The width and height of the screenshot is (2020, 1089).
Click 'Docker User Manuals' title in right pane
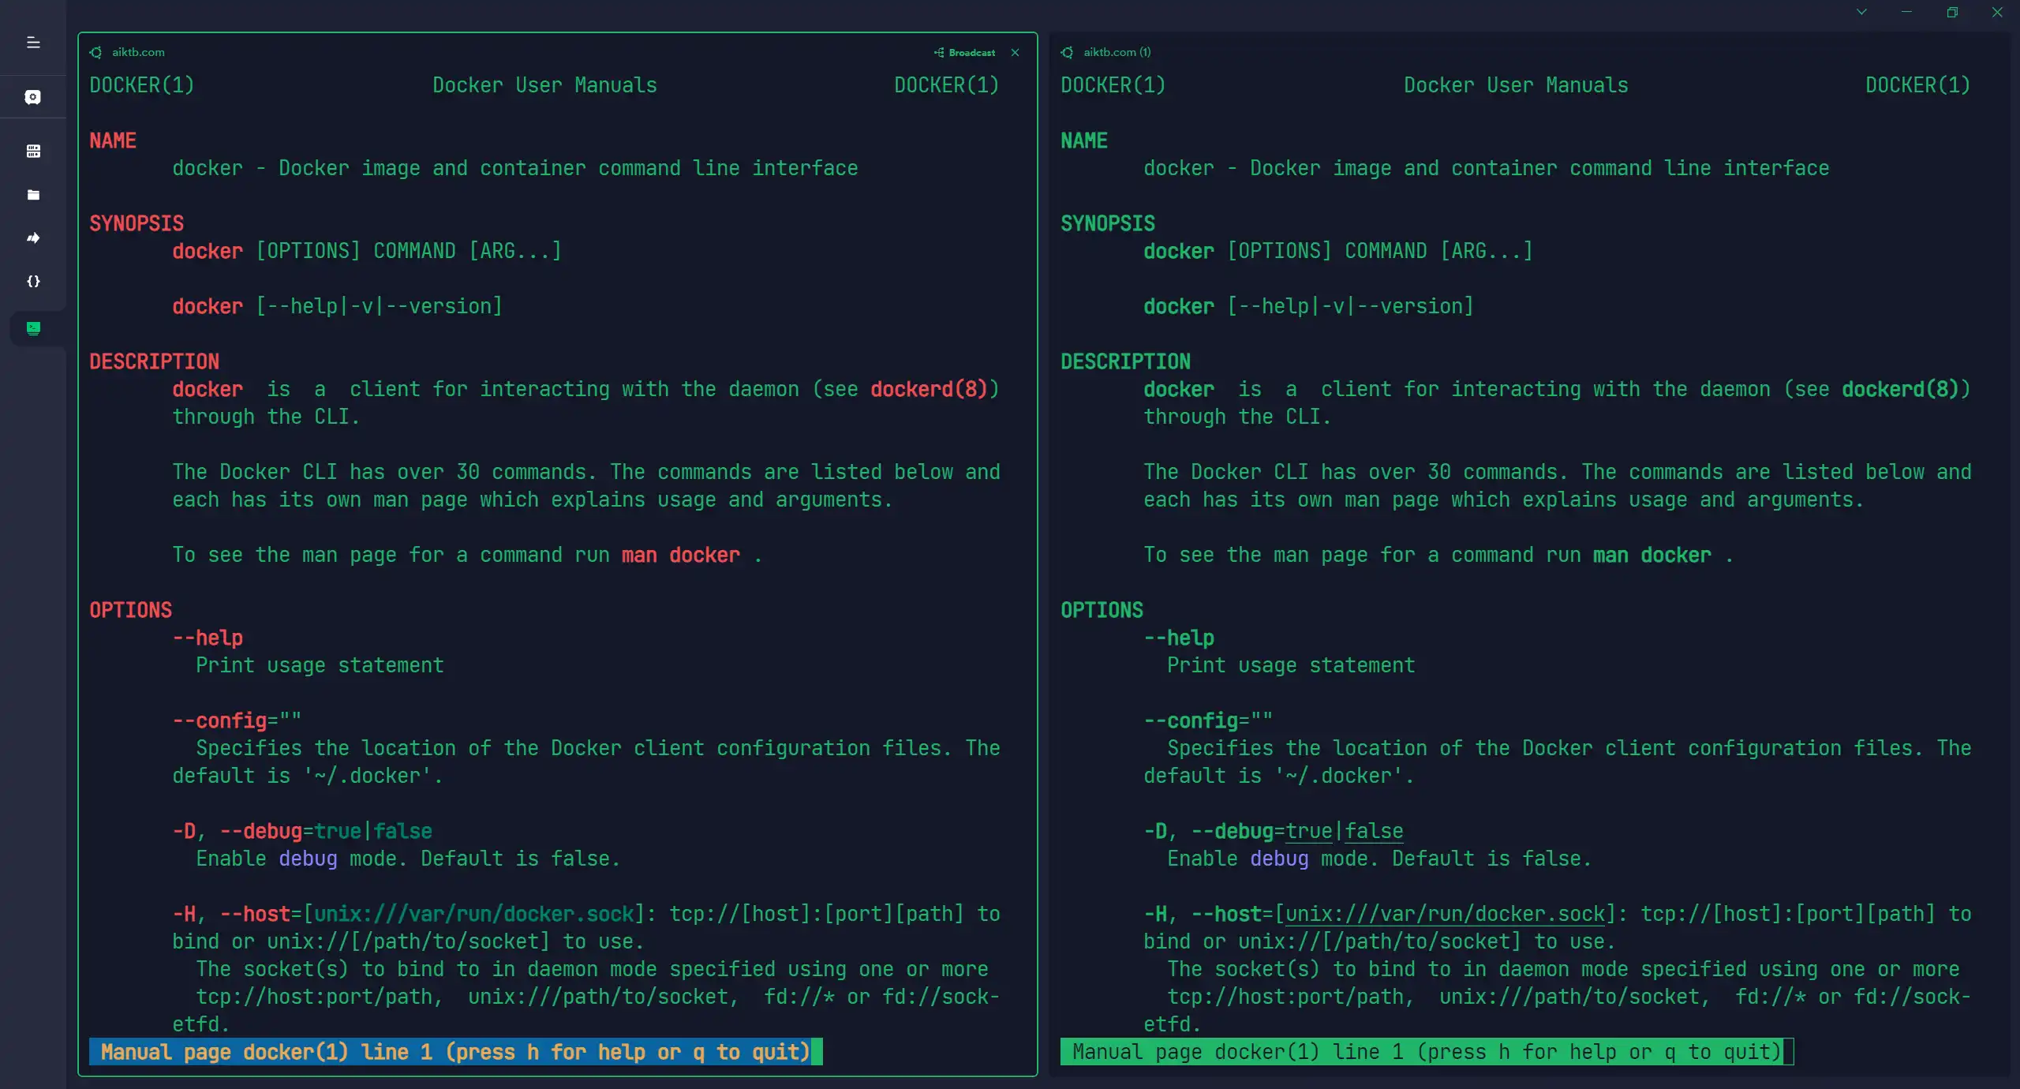[1516, 86]
